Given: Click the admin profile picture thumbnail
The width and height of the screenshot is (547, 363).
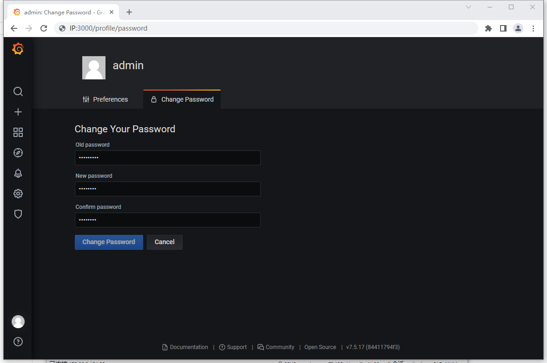Looking at the screenshot, I should (94, 68).
